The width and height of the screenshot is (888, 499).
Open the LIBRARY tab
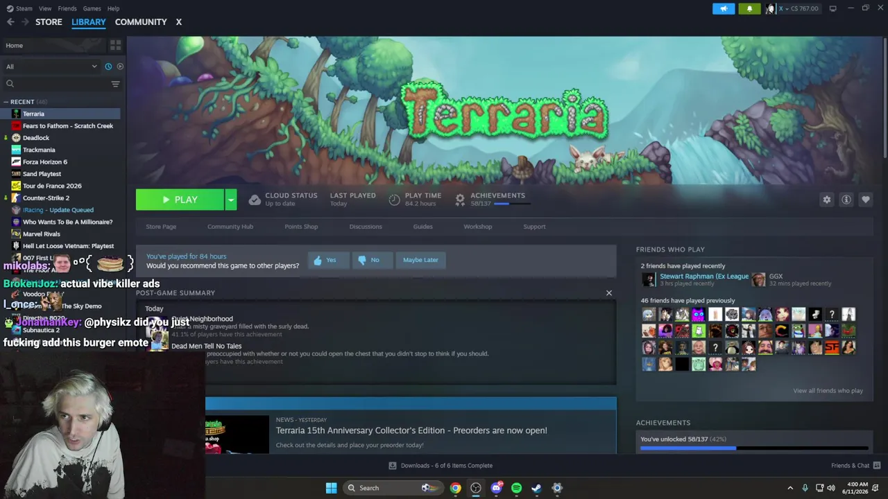point(89,22)
